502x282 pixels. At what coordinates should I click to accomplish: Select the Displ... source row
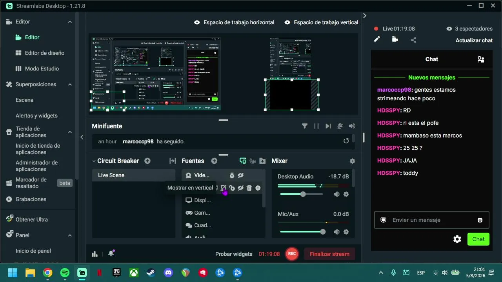point(222,201)
